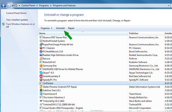This screenshot has width=172, height=112.
Task: Select the PCHealthBoost 2.3.0 icon
Action: point(41,52)
